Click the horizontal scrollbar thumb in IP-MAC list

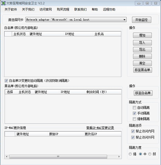coord(58,157)
